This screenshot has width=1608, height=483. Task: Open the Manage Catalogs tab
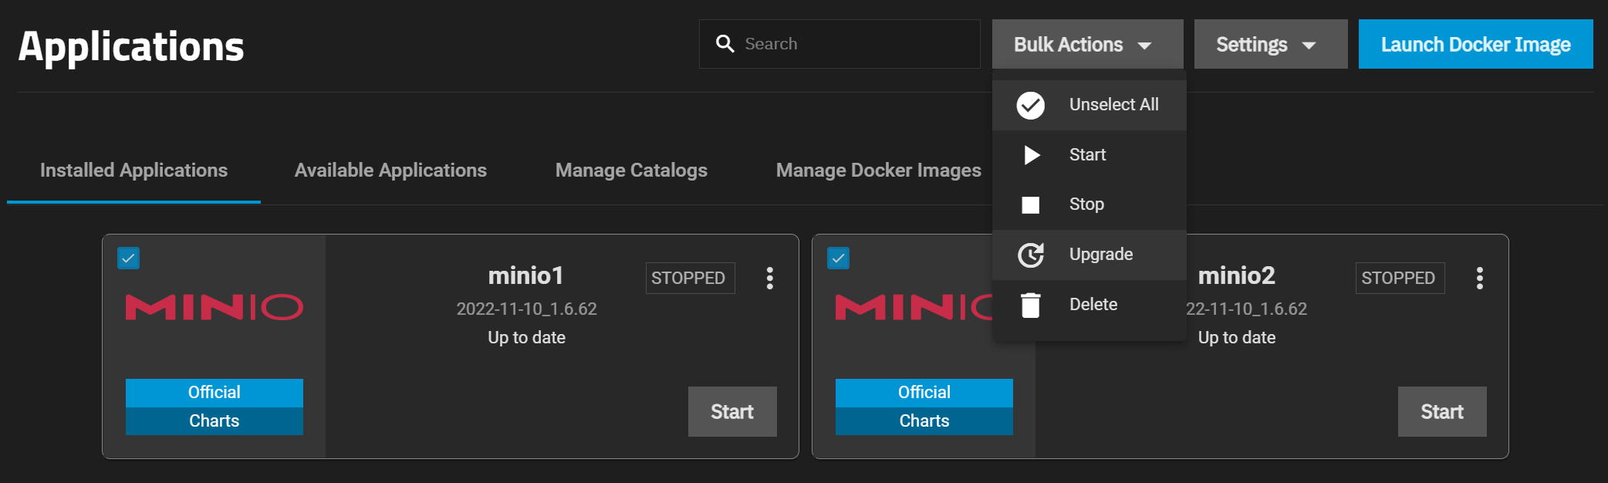[631, 171]
